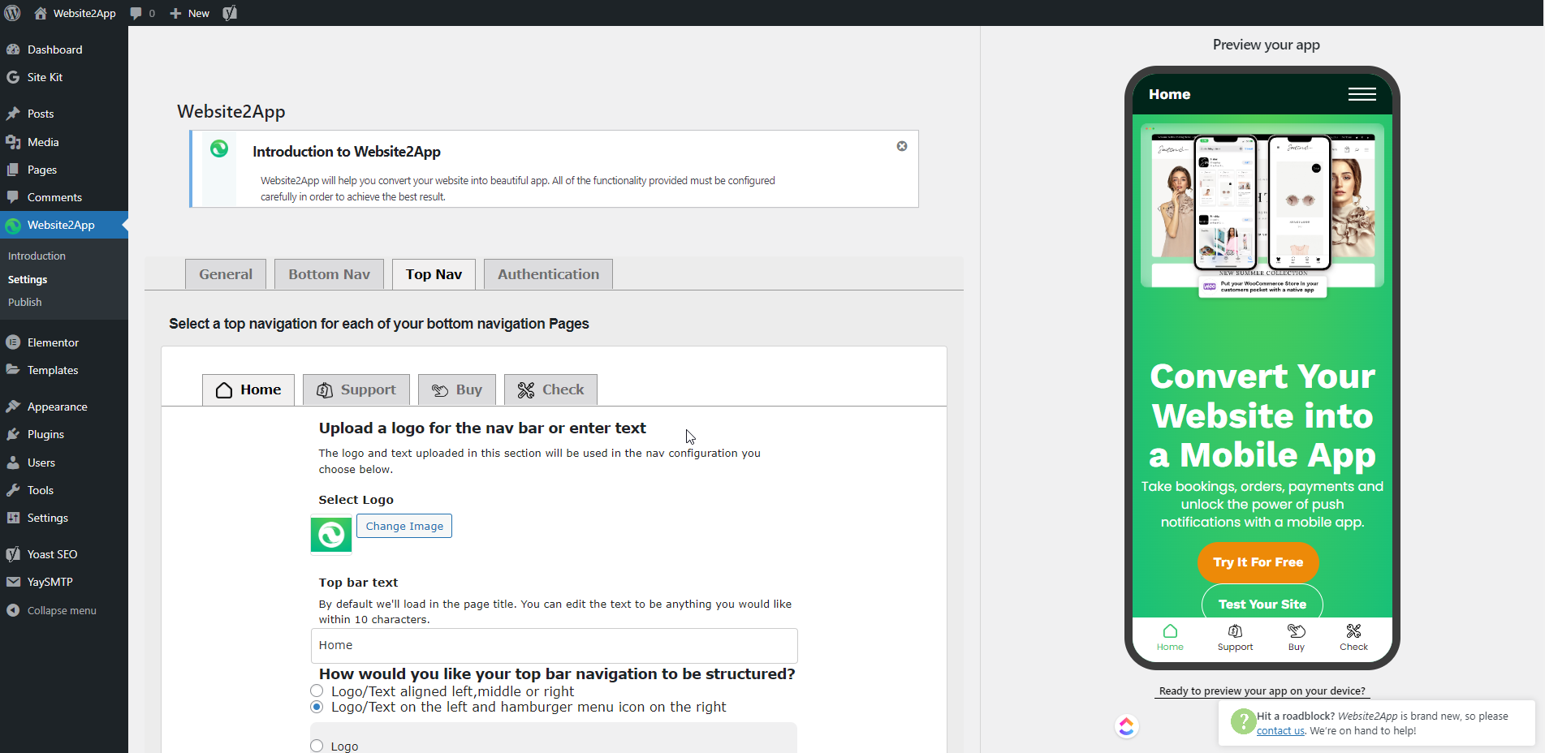Open Elementor in the sidebar

pos(64,342)
